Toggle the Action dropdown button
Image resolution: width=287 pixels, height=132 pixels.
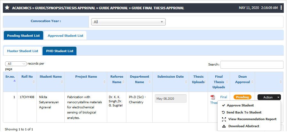(269, 97)
